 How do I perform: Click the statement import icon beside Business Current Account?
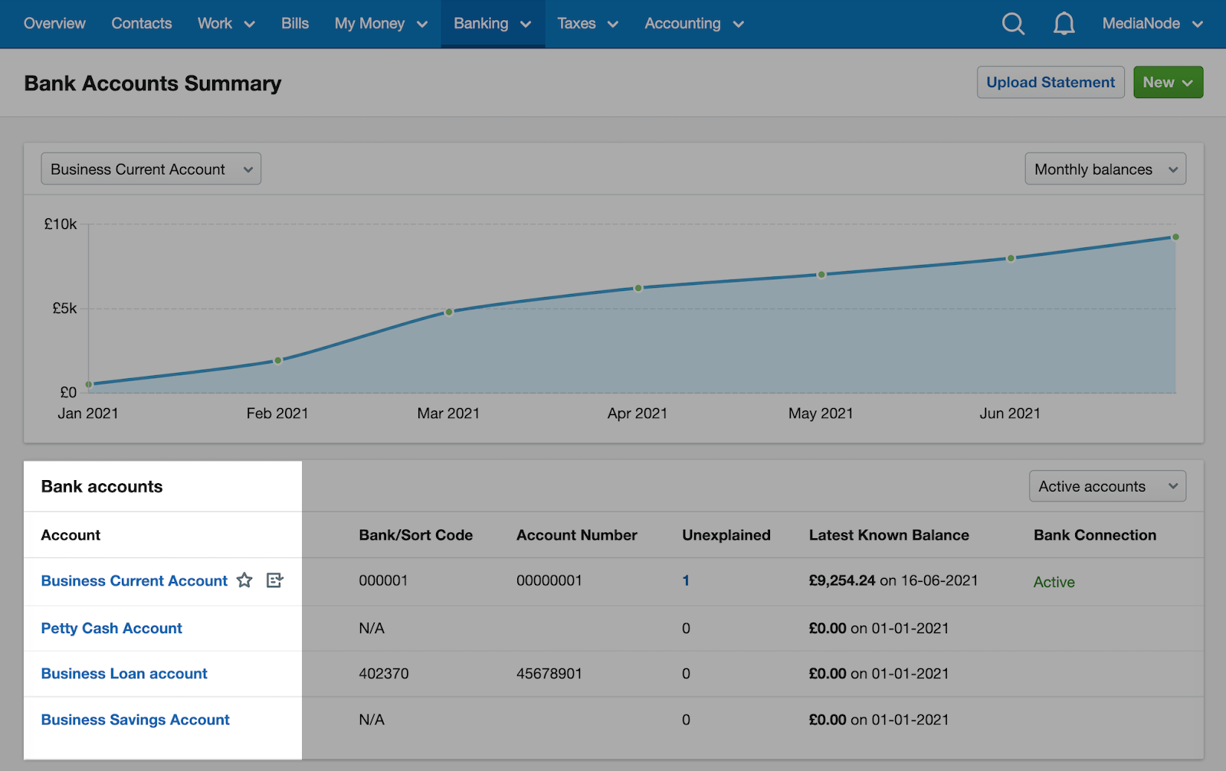(x=274, y=580)
